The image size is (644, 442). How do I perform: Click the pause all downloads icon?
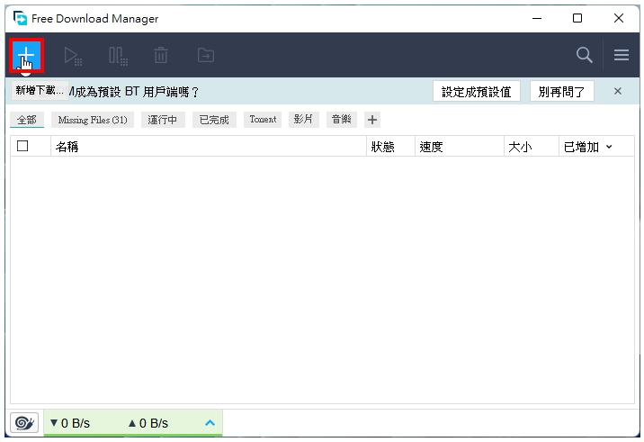119,56
